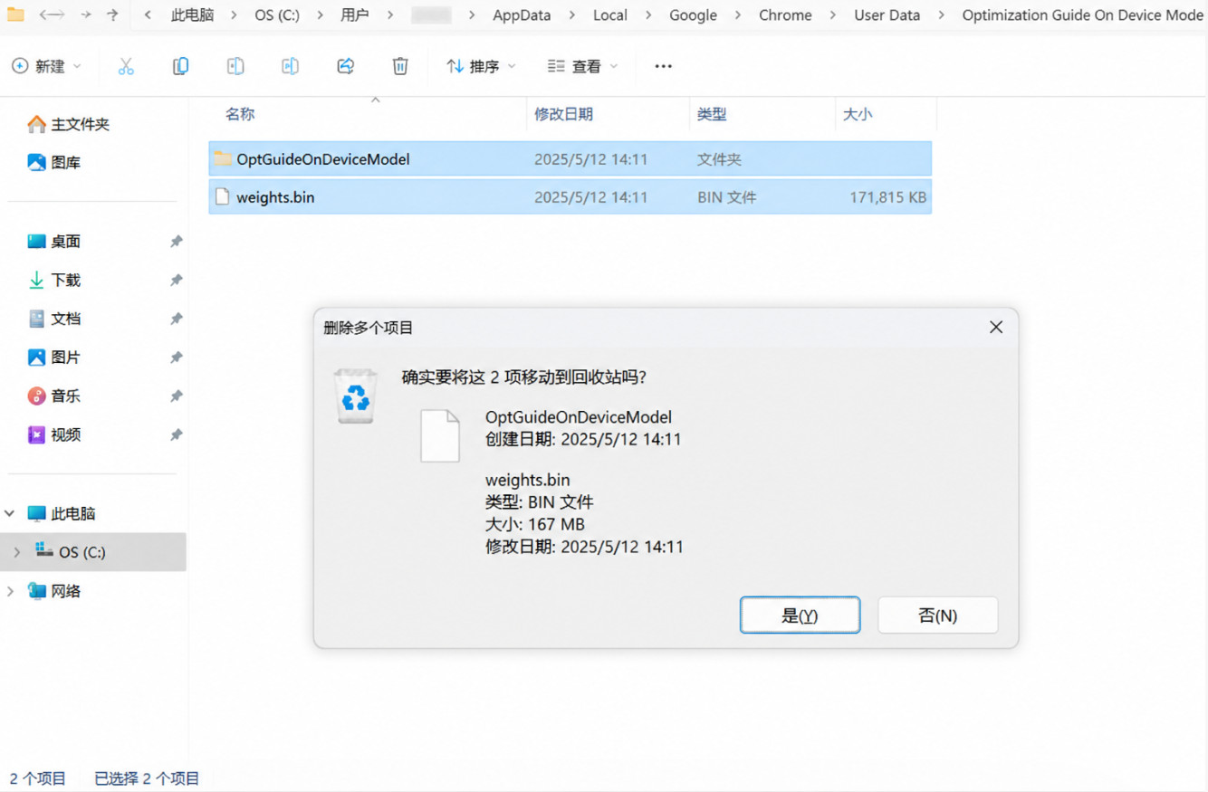Open 桌面 in sidebar
This screenshot has width=1208, height=792.
pyautogui.click(x=53, y=242)
